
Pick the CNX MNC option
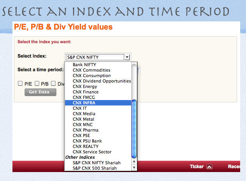98,125
